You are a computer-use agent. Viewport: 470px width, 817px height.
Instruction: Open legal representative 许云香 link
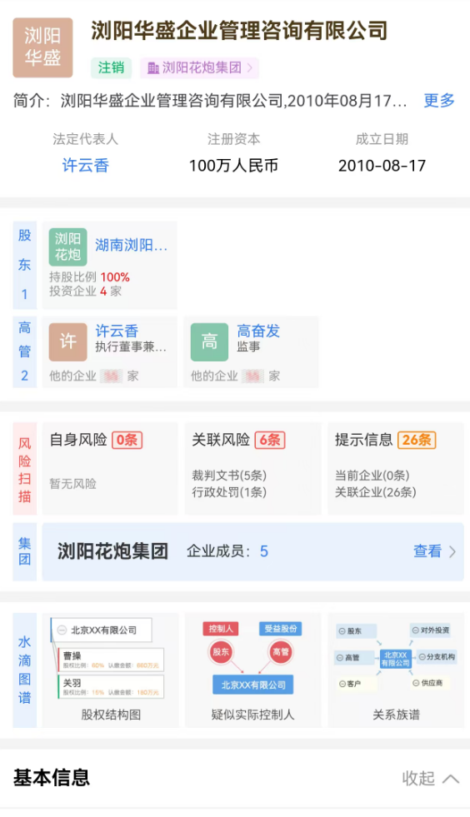click(x=86, y=166)
